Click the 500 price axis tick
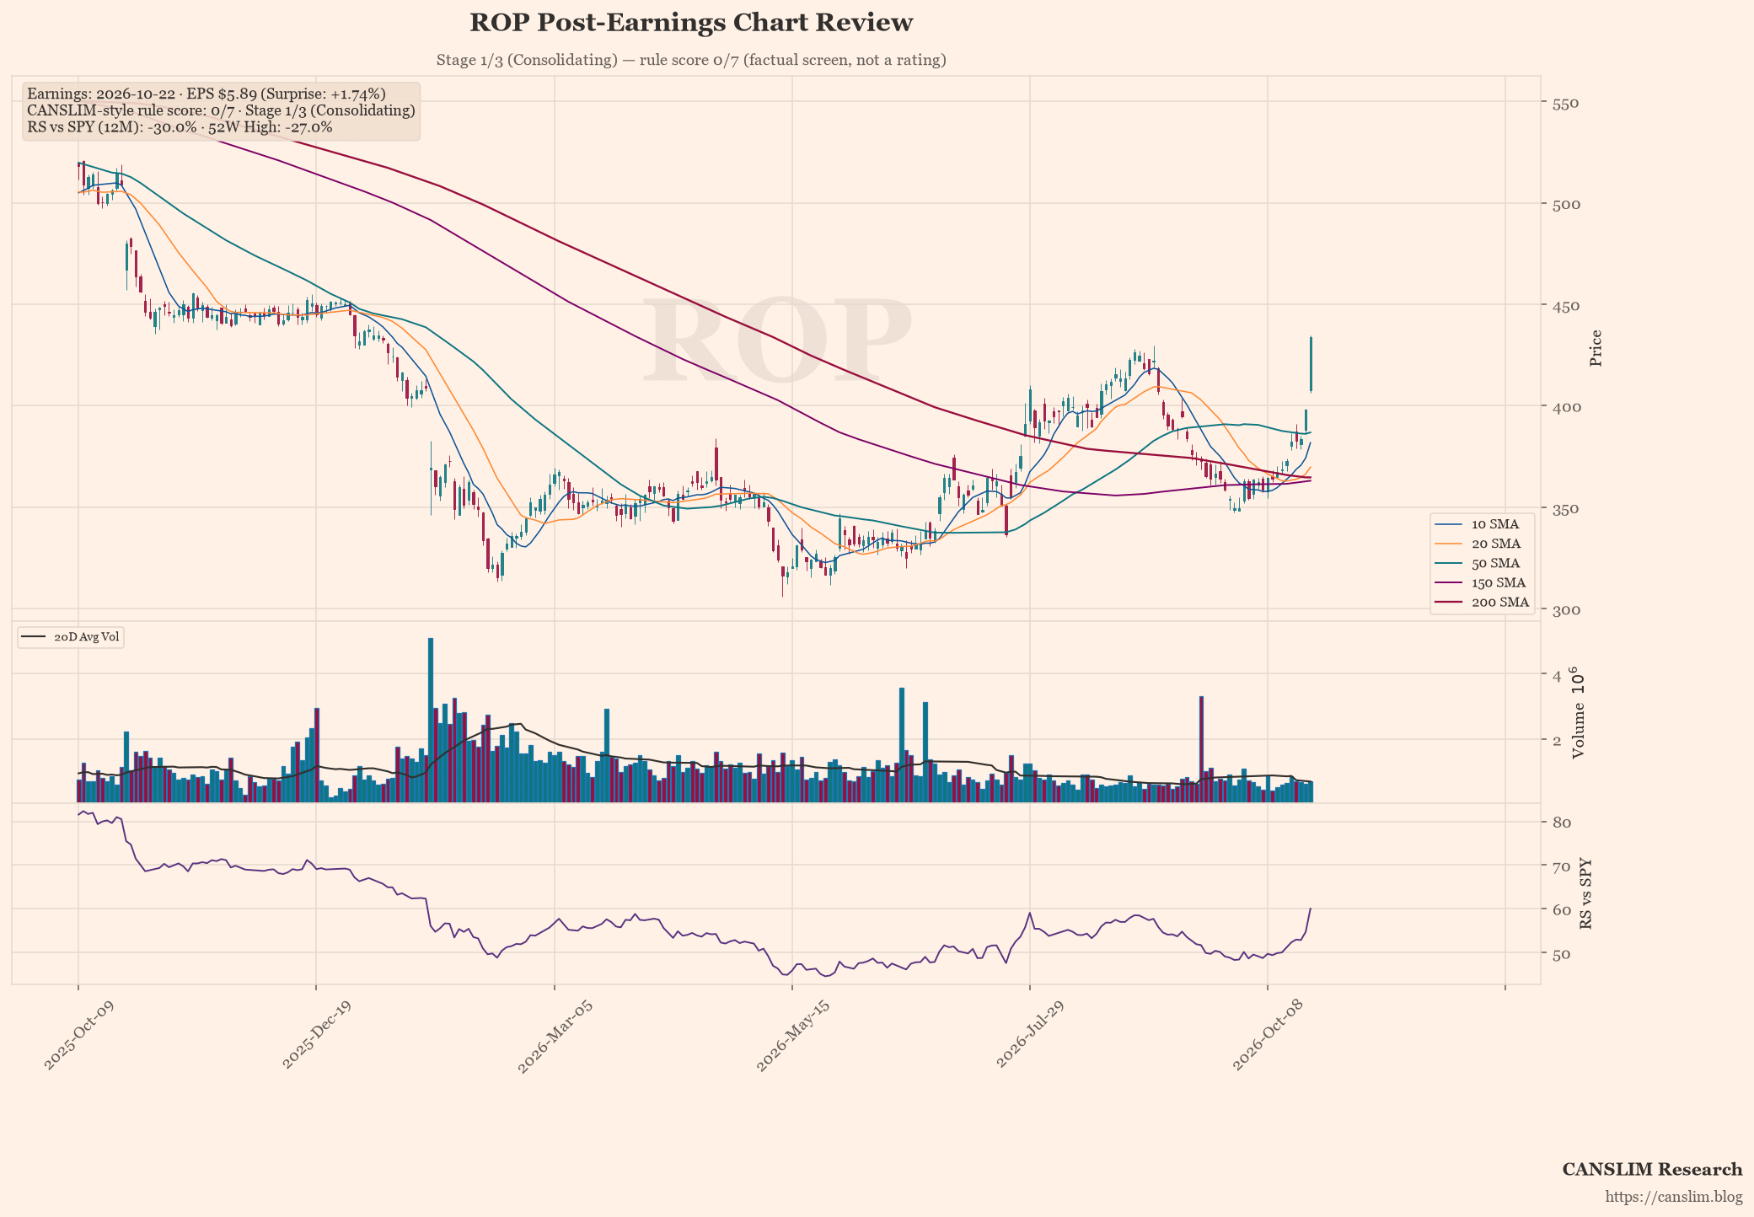The height and width of the screenshot is (1217, 1754). point(1565,205)
